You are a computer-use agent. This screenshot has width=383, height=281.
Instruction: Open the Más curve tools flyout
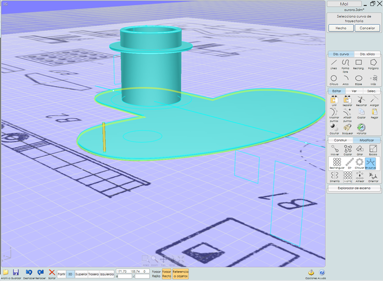pyautogui.click(x=373, y=80)
